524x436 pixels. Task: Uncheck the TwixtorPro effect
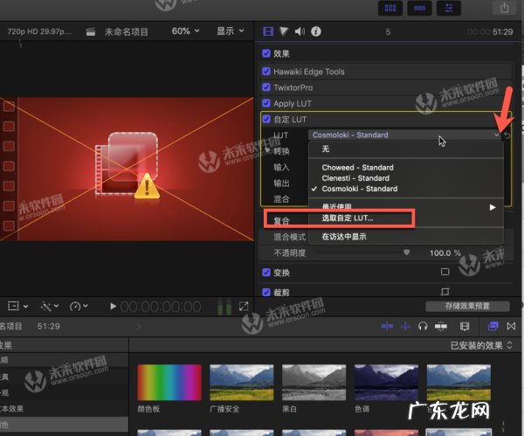(x=266, y=87)
